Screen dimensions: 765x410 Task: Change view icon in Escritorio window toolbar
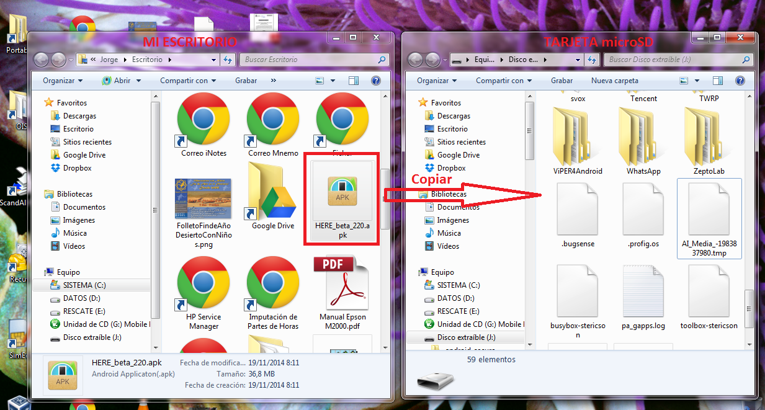pos(320,81)
